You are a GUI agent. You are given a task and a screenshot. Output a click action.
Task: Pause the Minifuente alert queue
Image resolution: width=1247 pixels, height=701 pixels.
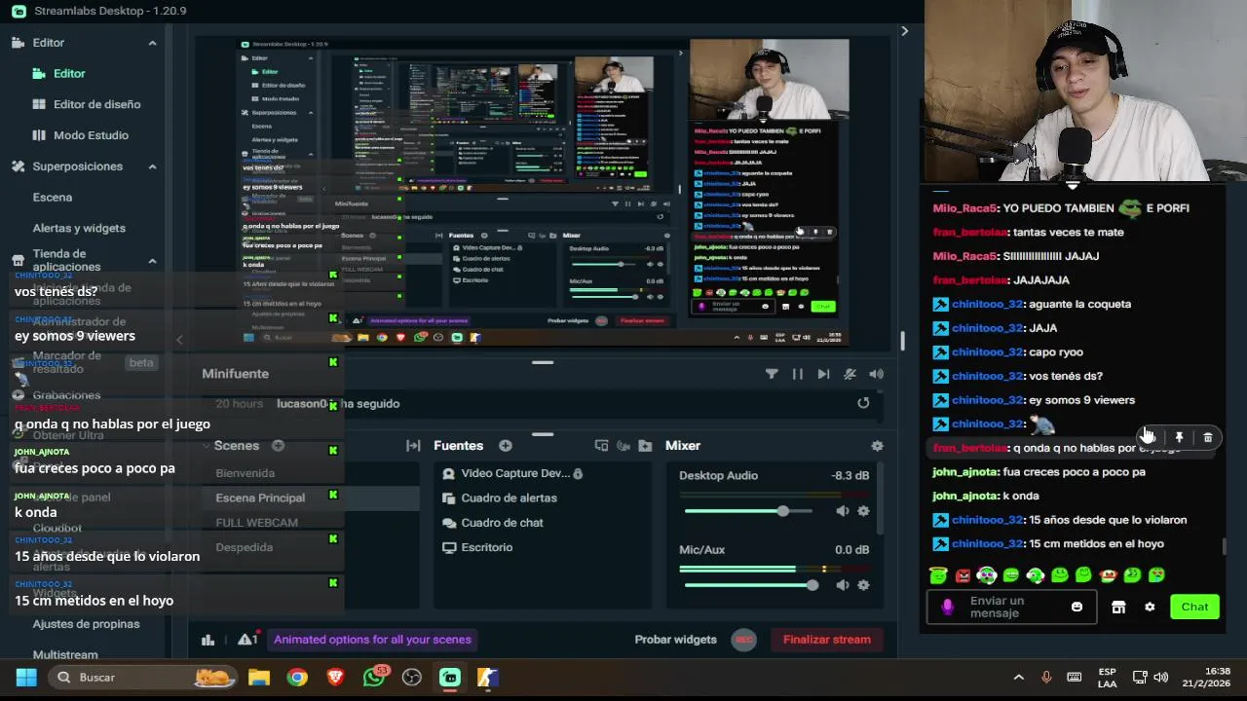tap(798, 374)
